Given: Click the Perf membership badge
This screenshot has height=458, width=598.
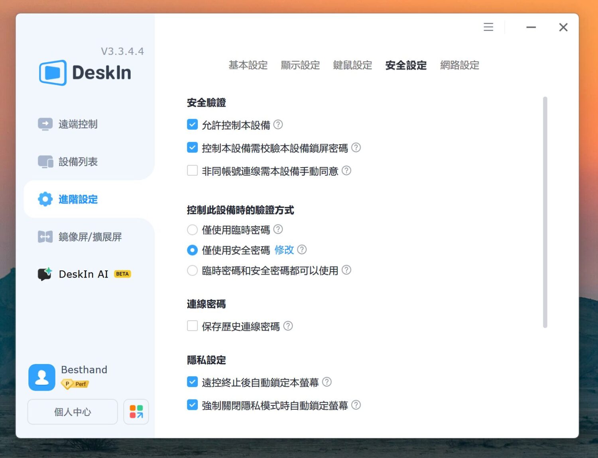Looking at the screenshot, I should 75,384.
